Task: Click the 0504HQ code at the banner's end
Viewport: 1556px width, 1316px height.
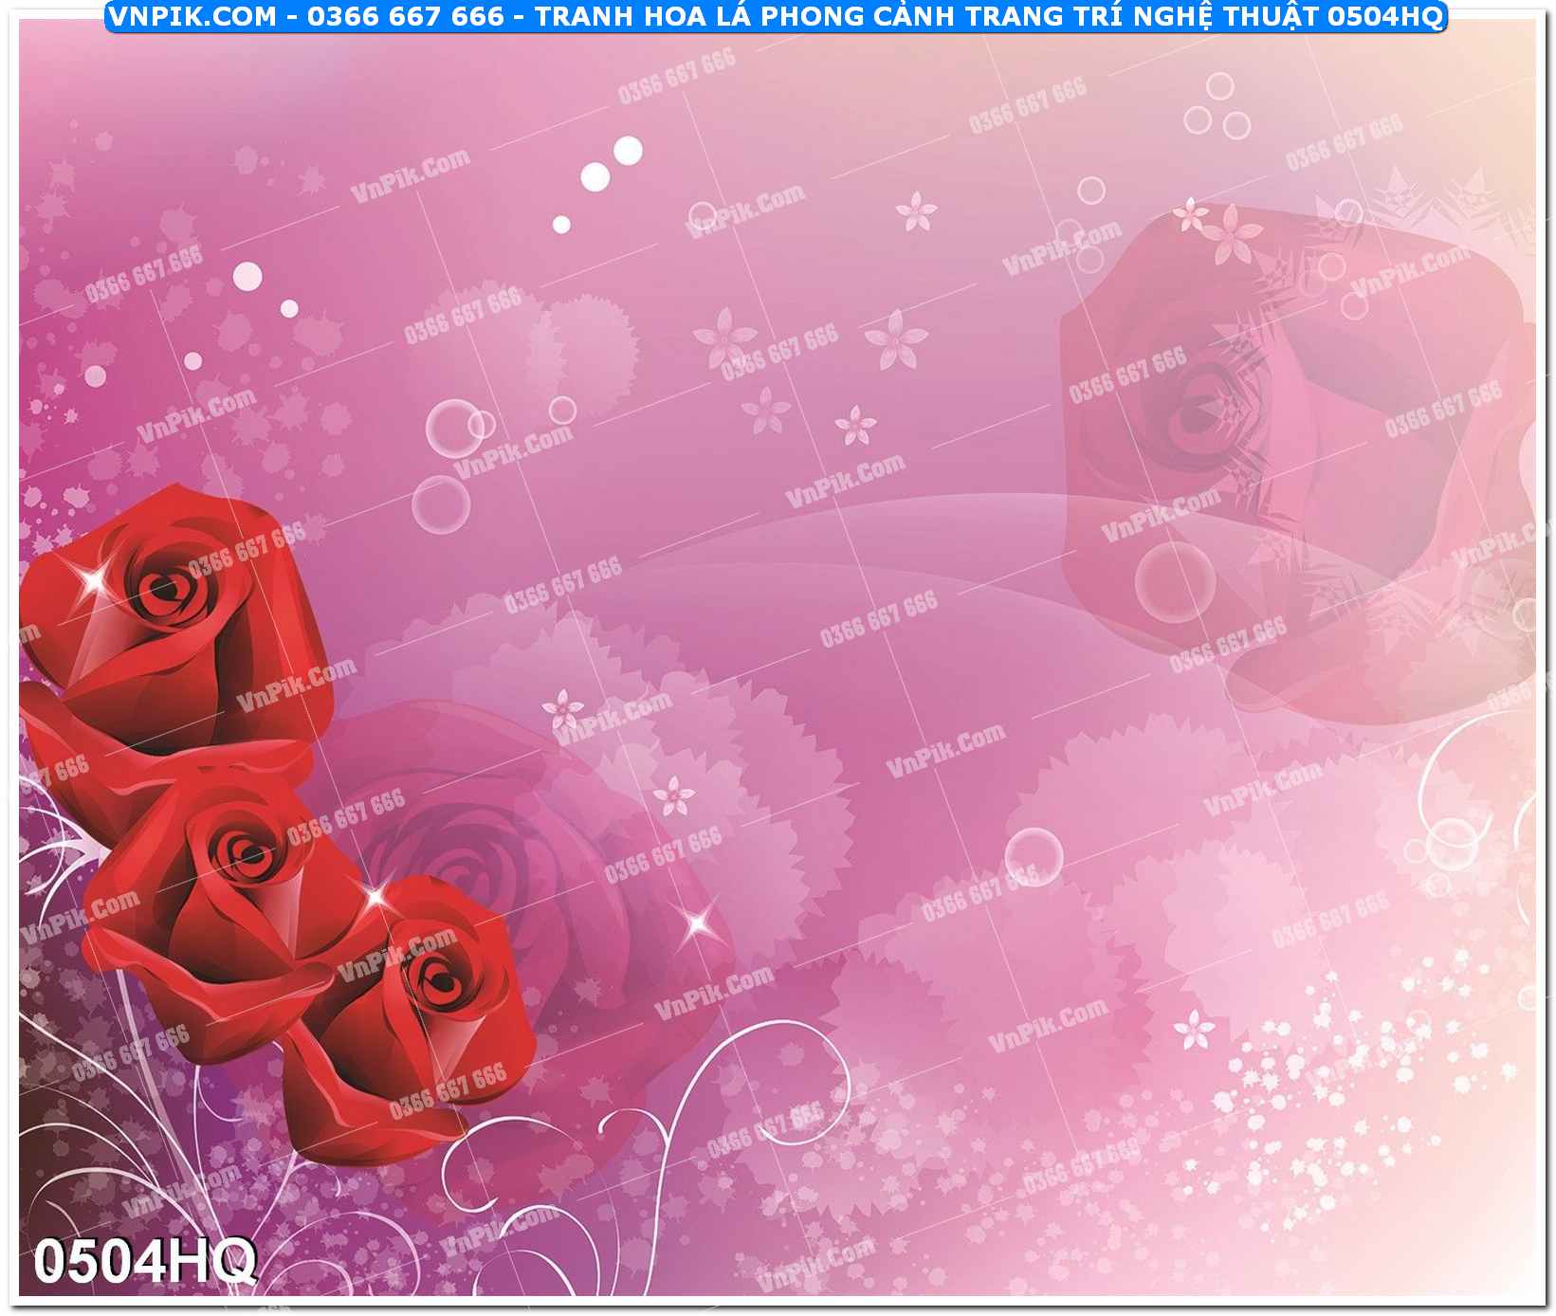Action: click(1384, 16)
